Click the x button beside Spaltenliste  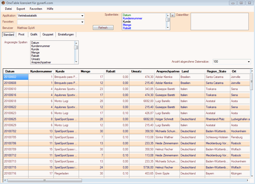173,15
